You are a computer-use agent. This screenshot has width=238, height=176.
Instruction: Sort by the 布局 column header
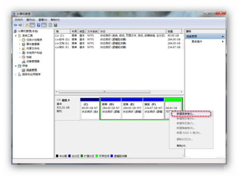click(x=74, y=31)
